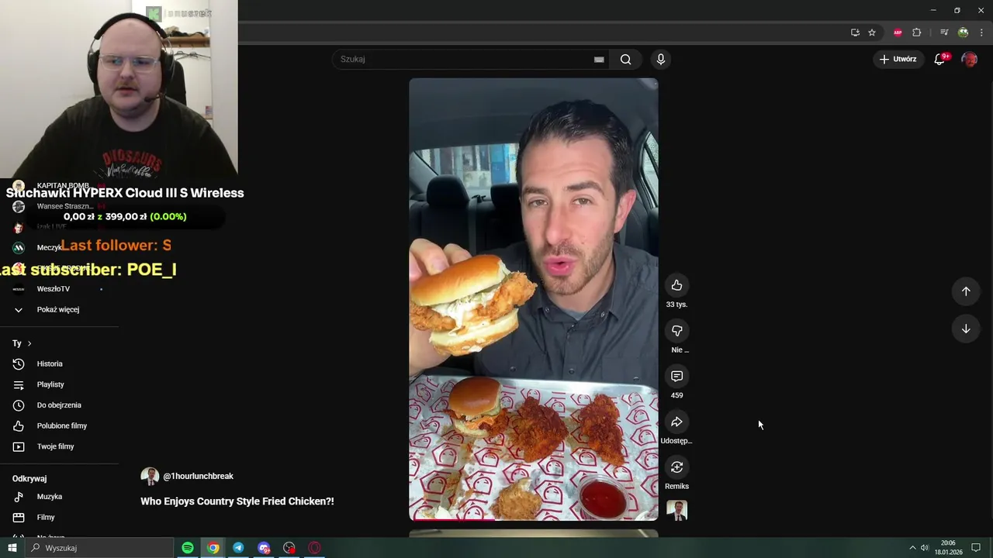This screenshot has width=993, height=558.
Task: Open the Chrome three-dot menu
Action: pyautogui.click(x=981, y=33)
